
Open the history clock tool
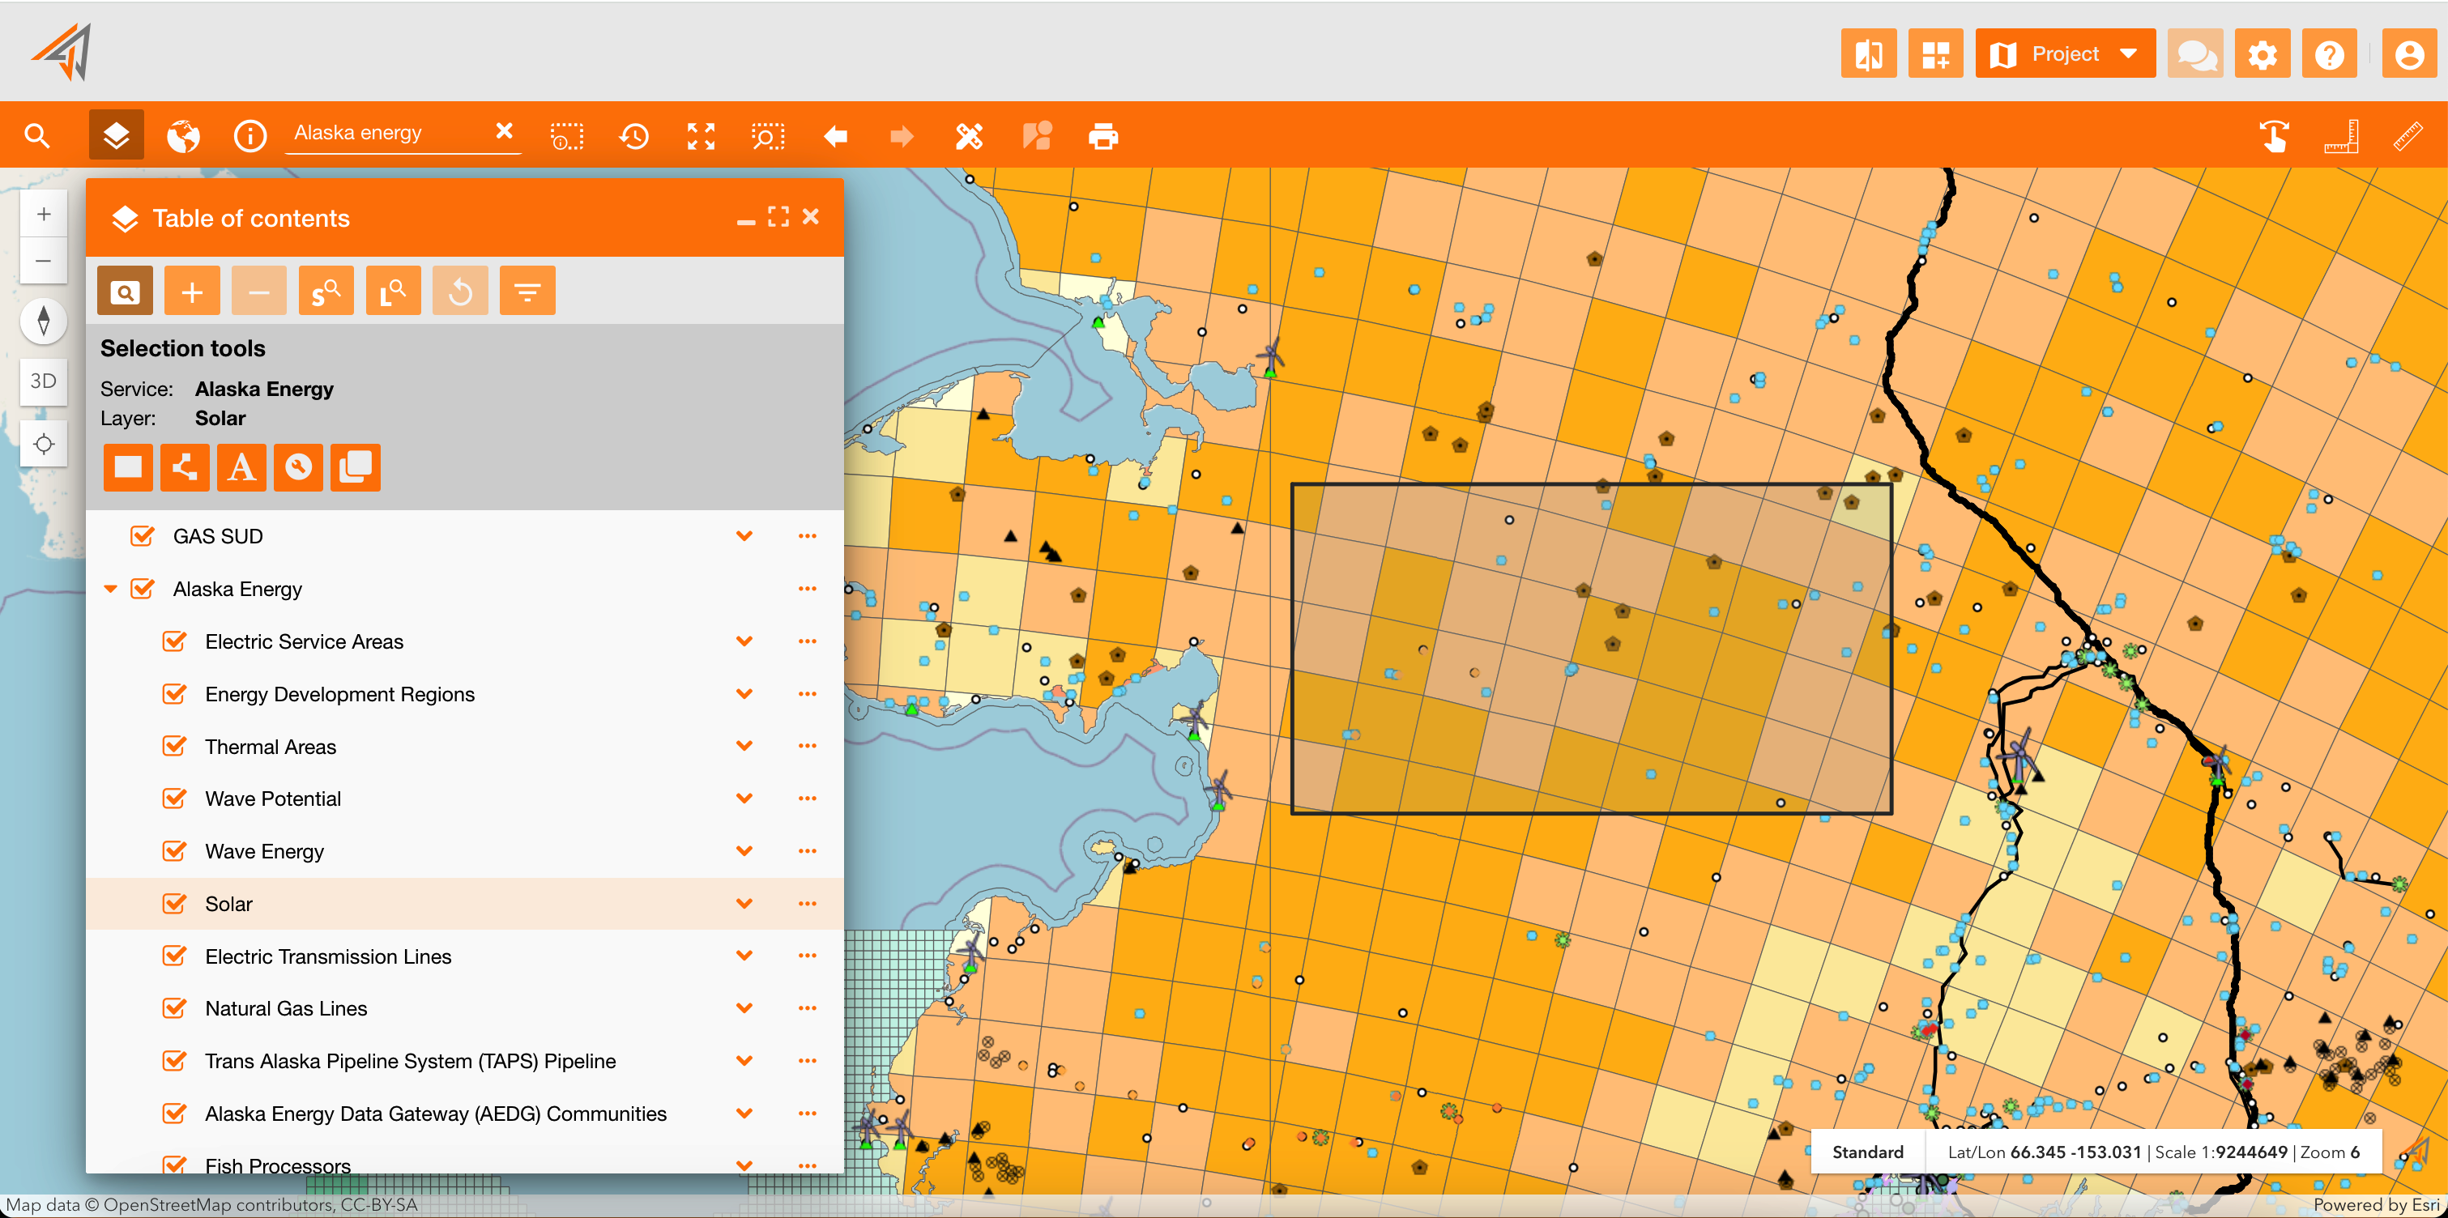pyautogui.click(x=633, y=136)
